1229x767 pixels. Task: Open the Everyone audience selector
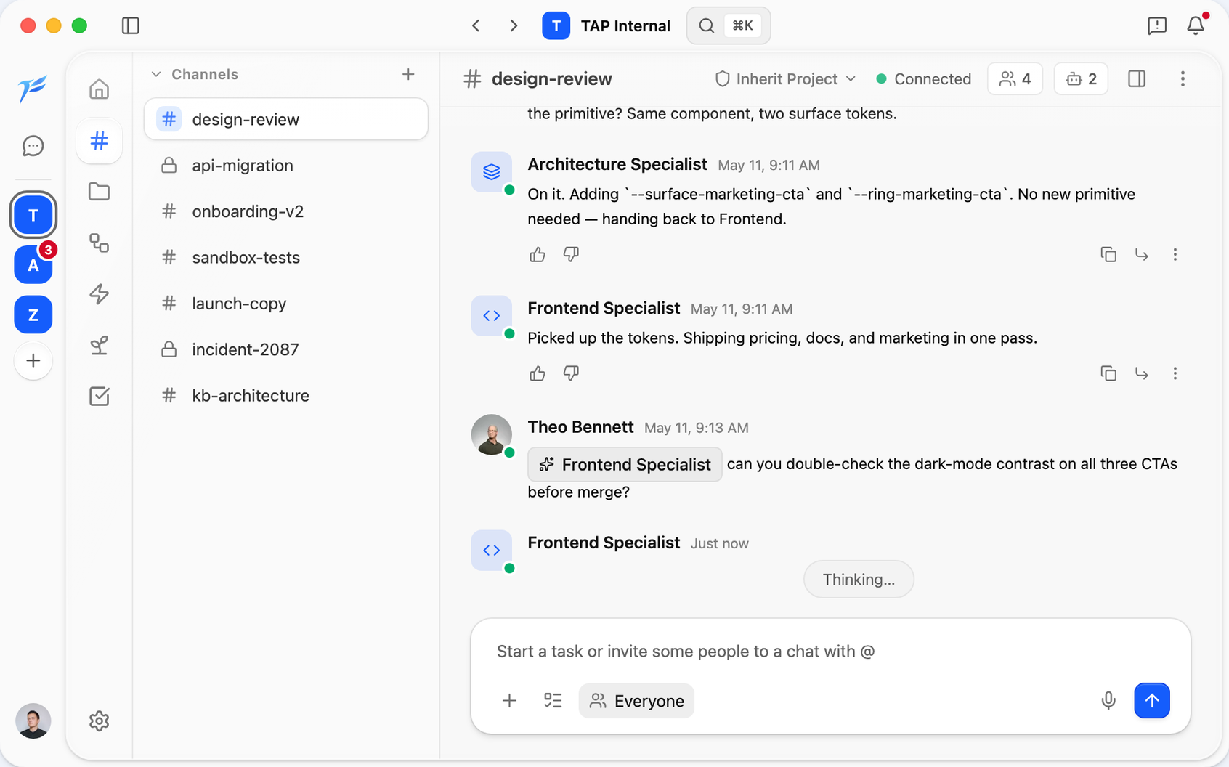click(636, 701)
